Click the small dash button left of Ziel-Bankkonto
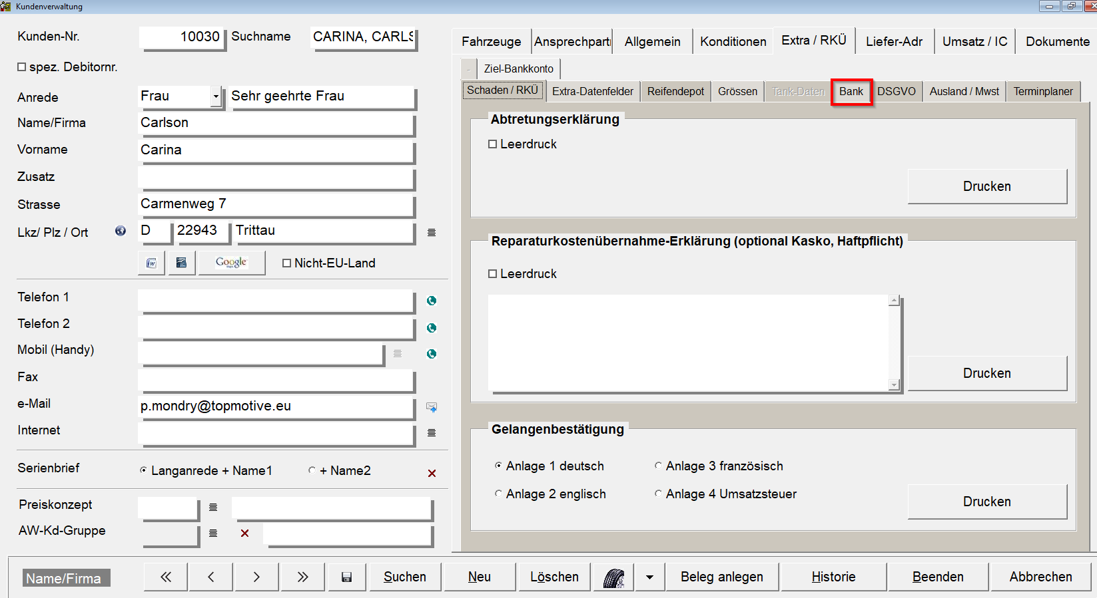Screen dimensions: 1097x598 469,69
